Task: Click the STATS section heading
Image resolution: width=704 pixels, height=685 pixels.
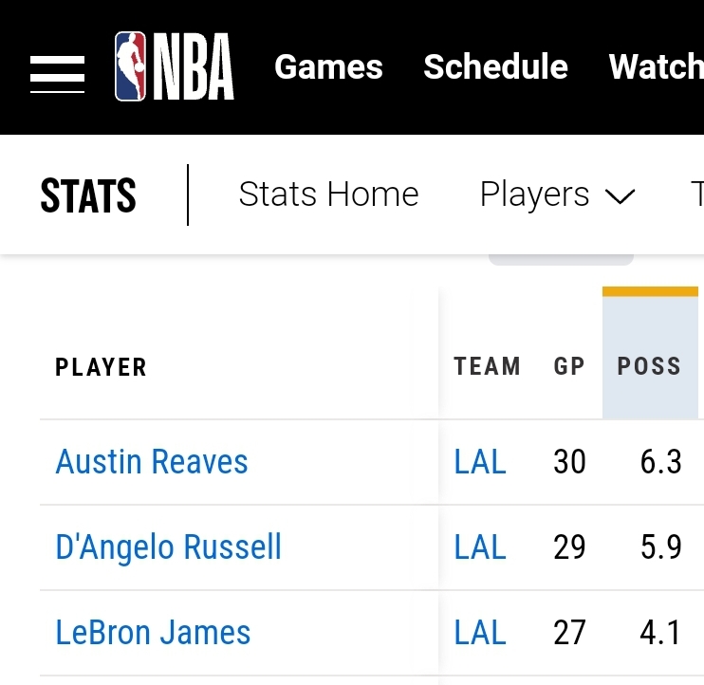Action: coord(88,196)
